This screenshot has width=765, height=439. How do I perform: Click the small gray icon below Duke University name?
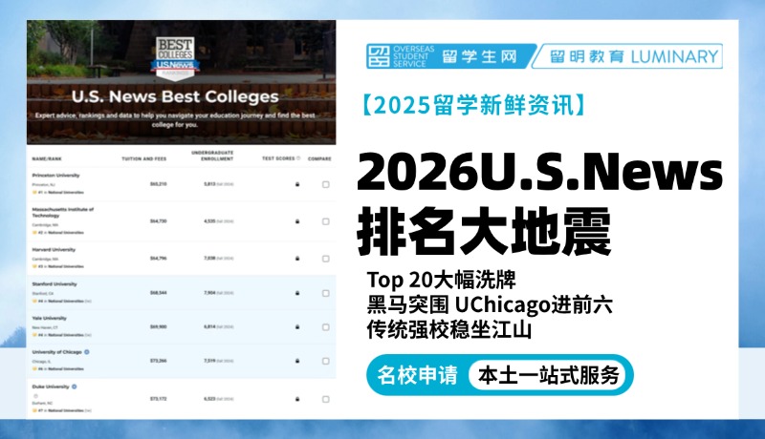coord(35,396)
